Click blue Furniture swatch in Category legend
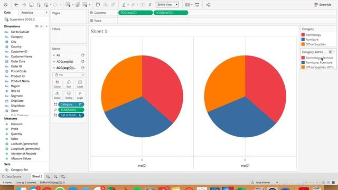This screenshot has height=190, width=338. [x=303, y=40]
